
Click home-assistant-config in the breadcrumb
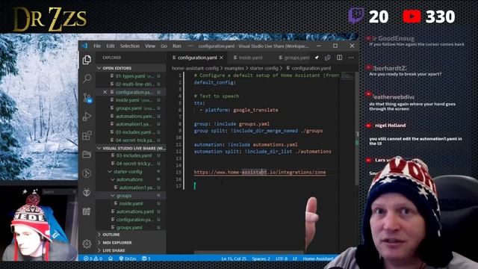pos(195,68)
